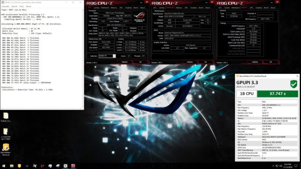
Task: Switch to SPD tab in first CPU-Z window
Action: pyautogui.click(x=121, y=8)
